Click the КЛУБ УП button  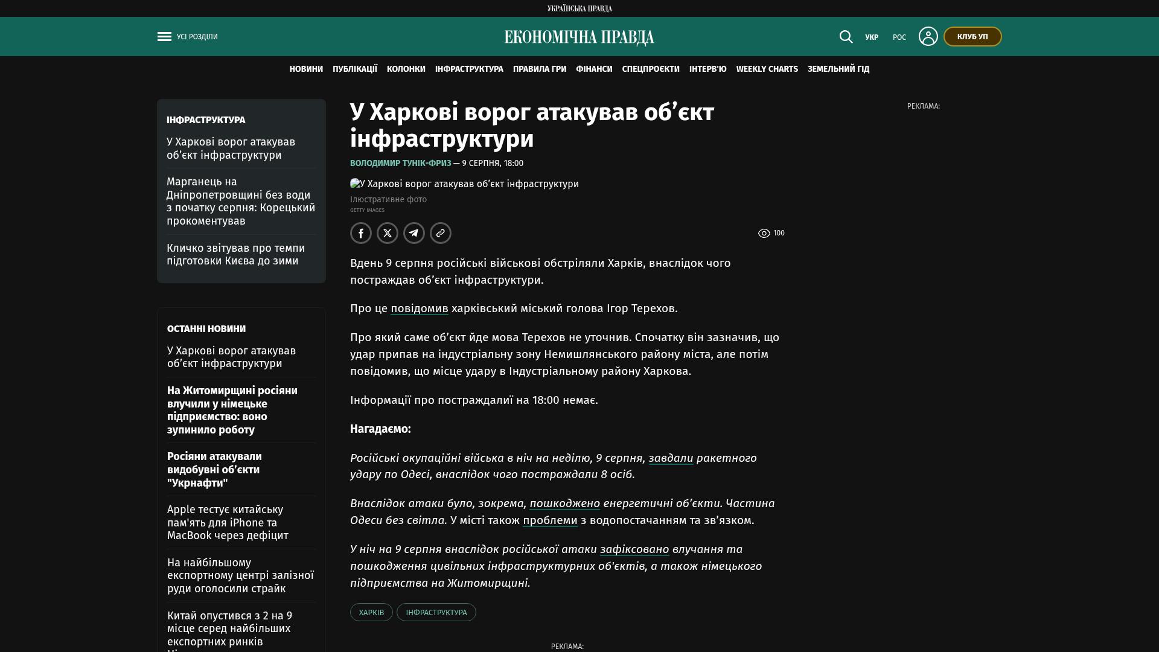point(972,37)
